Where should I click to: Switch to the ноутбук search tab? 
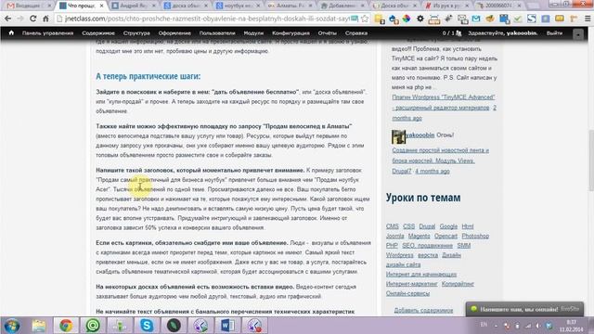point(238,6)
